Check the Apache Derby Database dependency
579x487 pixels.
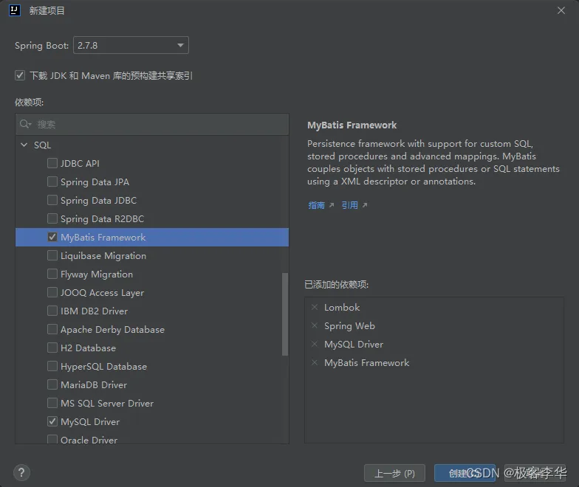tap(52, 329)
